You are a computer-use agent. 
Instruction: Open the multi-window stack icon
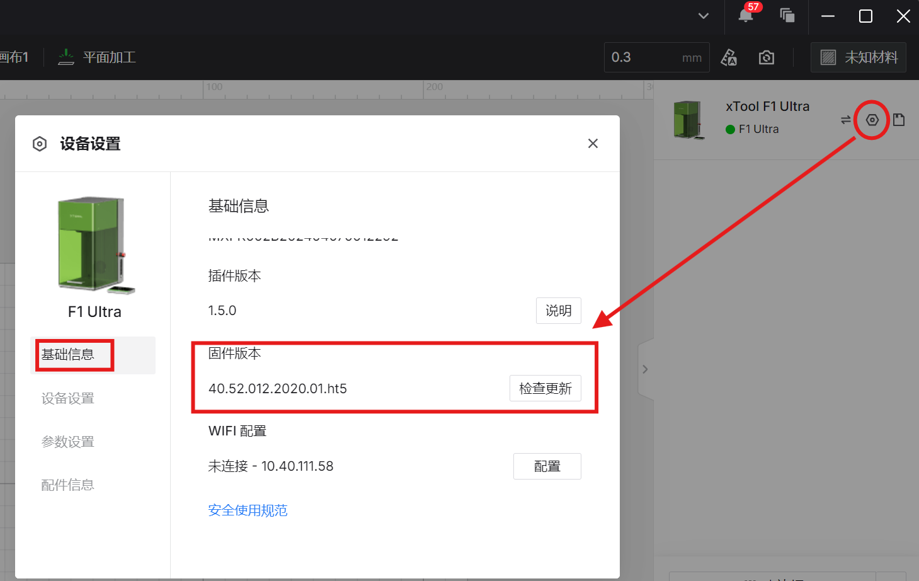787,15
